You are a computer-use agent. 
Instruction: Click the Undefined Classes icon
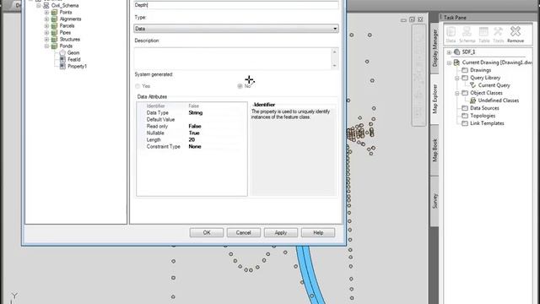[472, 100]
